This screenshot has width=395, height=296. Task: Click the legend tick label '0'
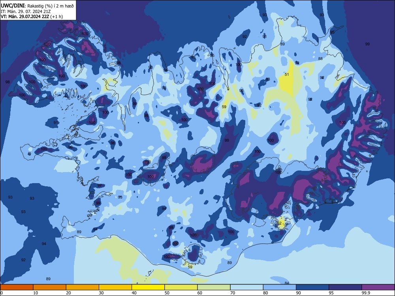[2, 293]
